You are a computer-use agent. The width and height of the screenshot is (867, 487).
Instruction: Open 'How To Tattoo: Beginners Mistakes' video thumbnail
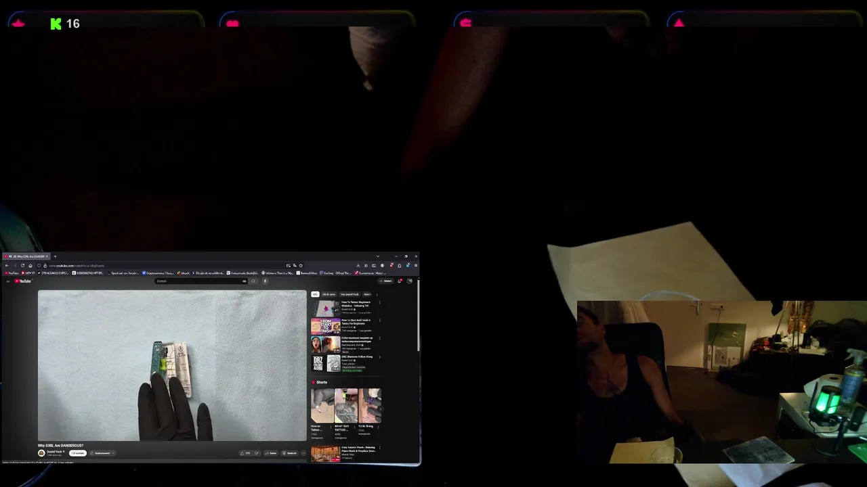tap(326, 308)
